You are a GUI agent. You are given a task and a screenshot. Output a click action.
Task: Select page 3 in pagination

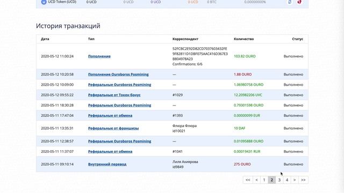coord(279,180)
